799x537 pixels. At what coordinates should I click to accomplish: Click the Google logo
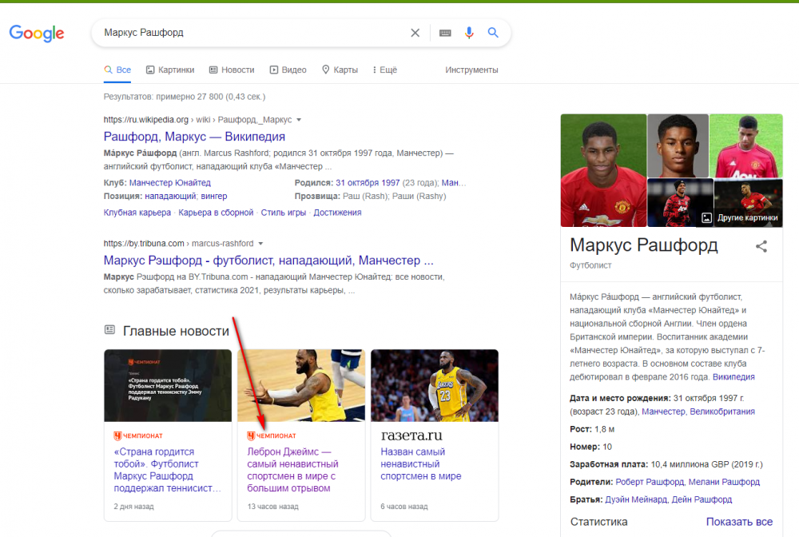[37, 34]
